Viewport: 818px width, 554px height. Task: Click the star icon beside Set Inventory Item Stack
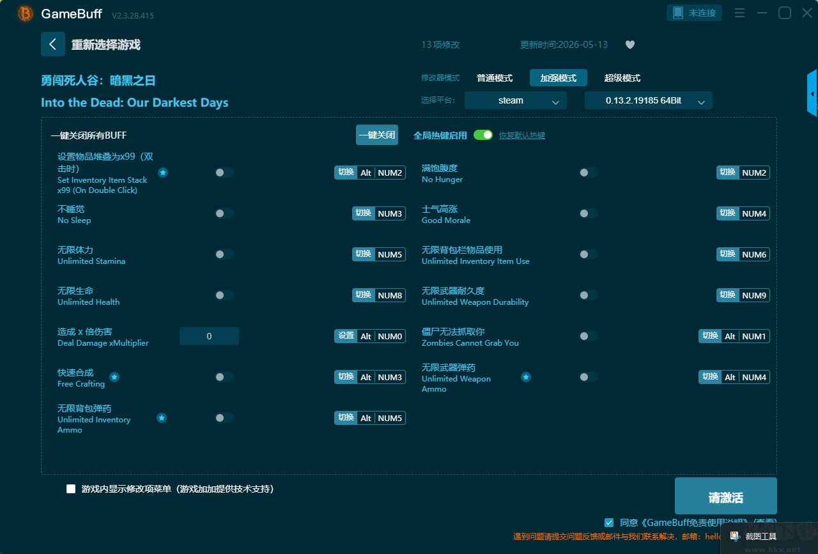[x=163, y=173]
